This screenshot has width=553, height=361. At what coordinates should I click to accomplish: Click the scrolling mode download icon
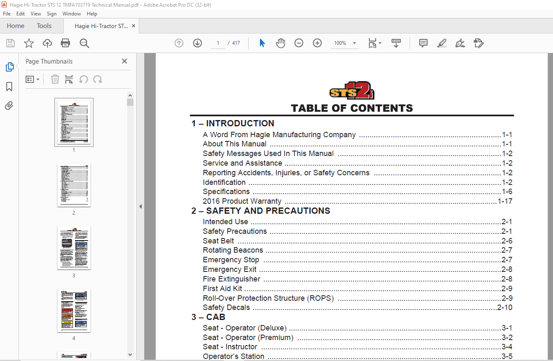tap(396, 43)
